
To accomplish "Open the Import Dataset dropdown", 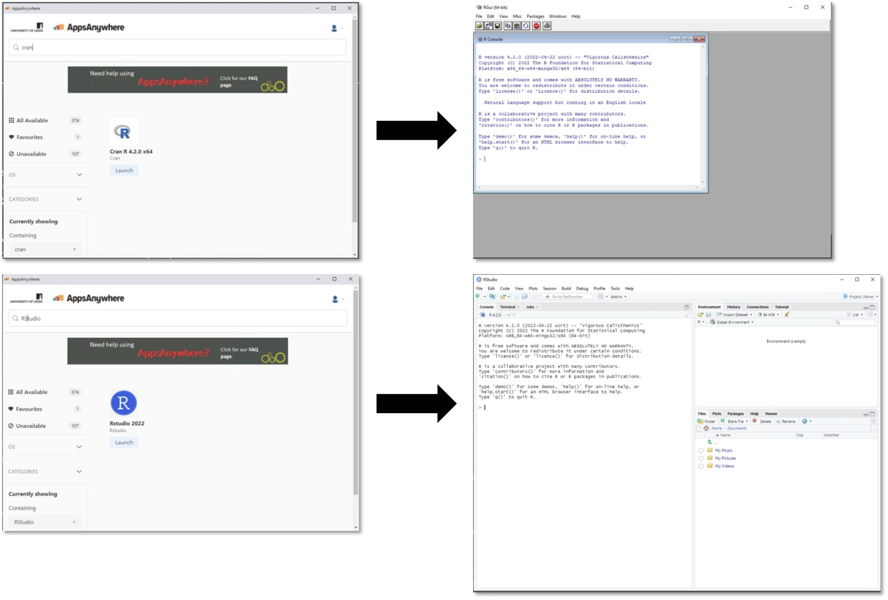I will pyautogui.click(x=735, y=314).
